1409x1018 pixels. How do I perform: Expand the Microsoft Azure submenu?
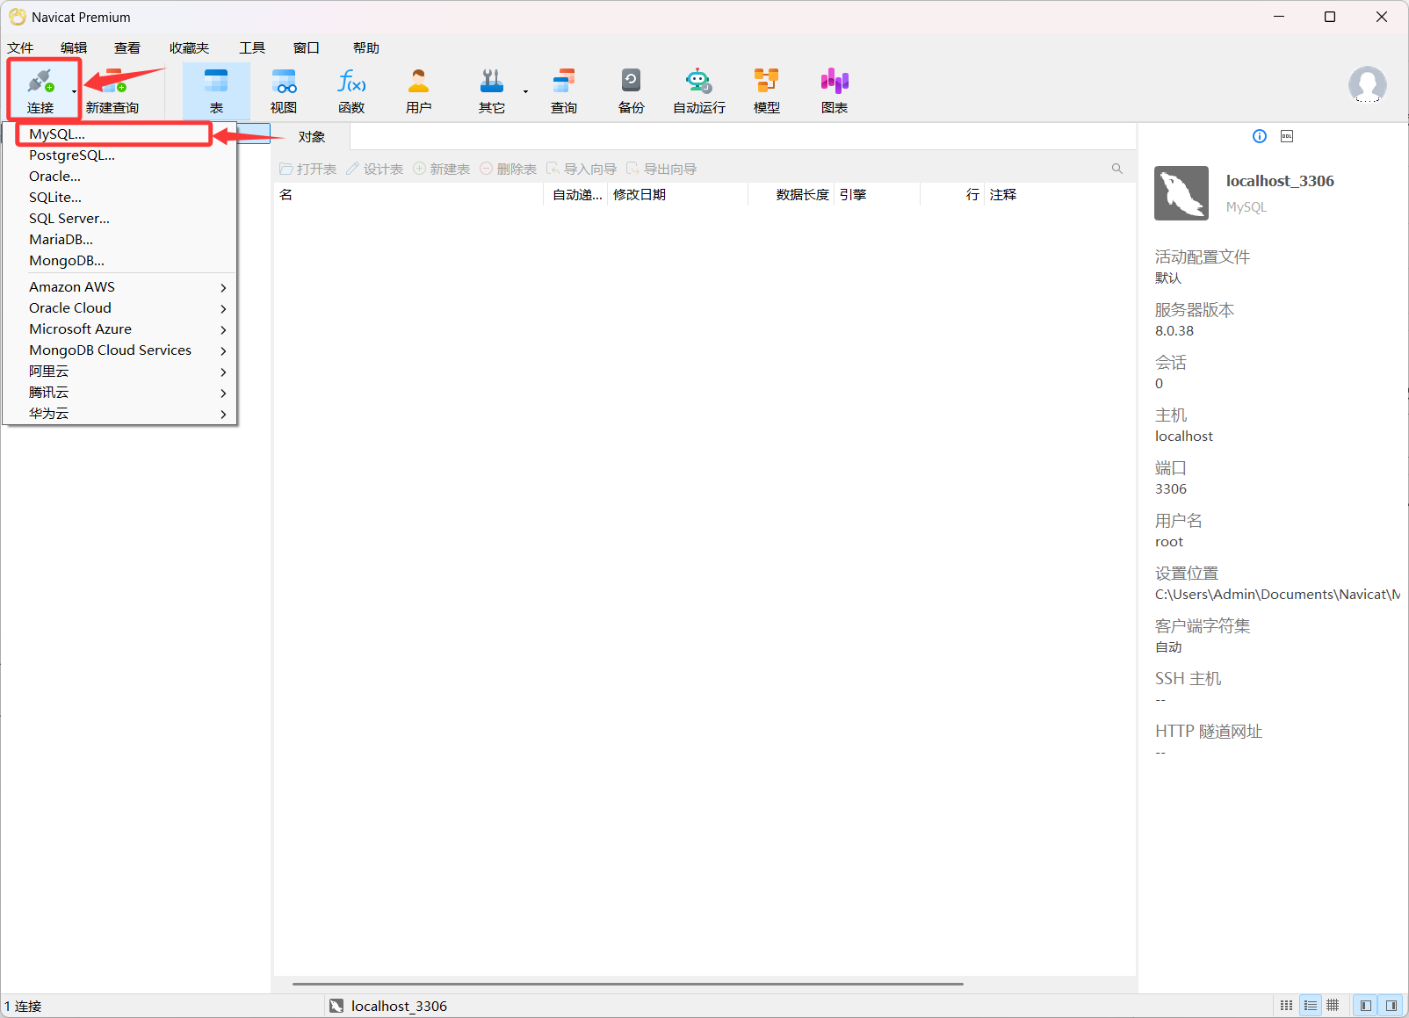tap(120, 329)
